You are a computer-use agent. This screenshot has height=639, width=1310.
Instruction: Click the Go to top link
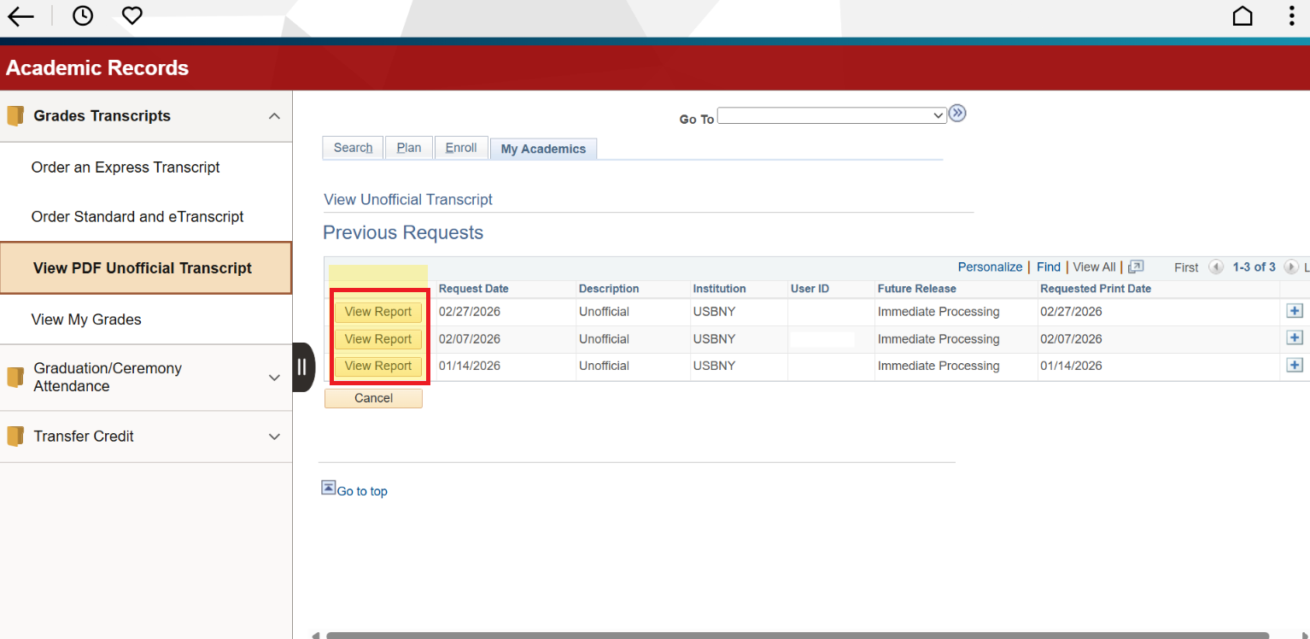pyautogui.click(x=362, y=491)
